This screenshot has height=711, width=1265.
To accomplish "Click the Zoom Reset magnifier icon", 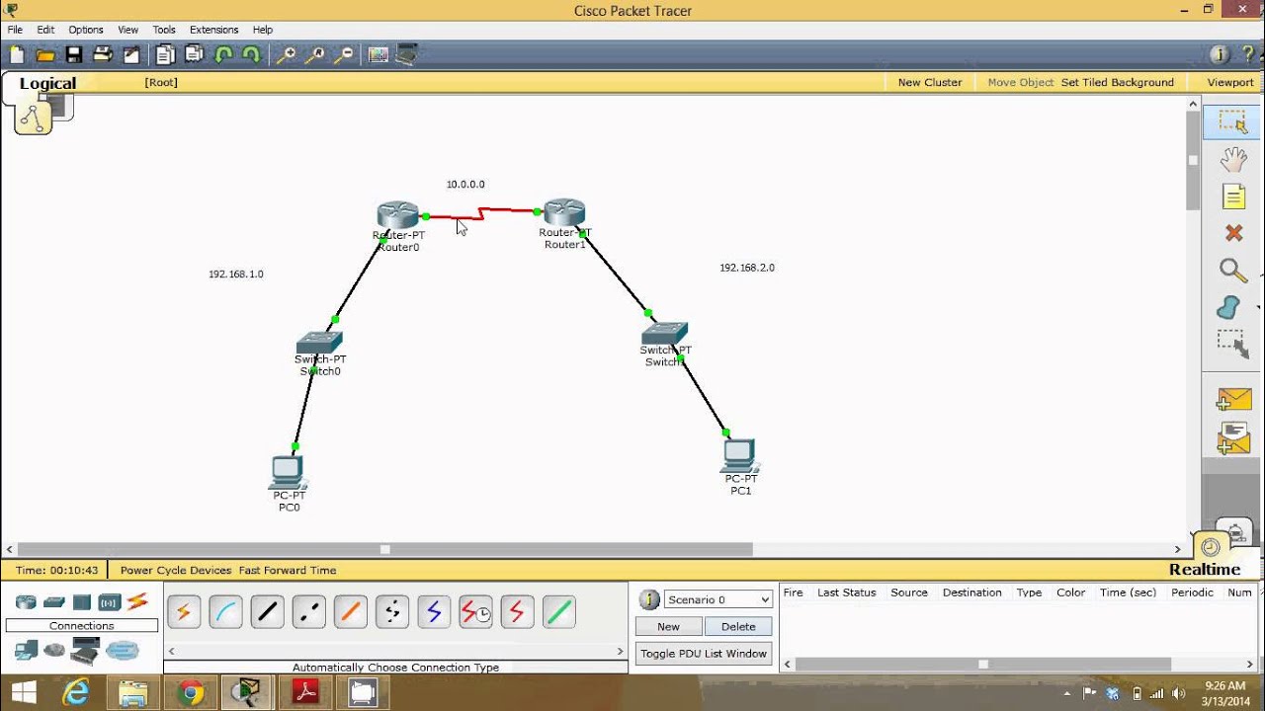I will coord(315,55).
